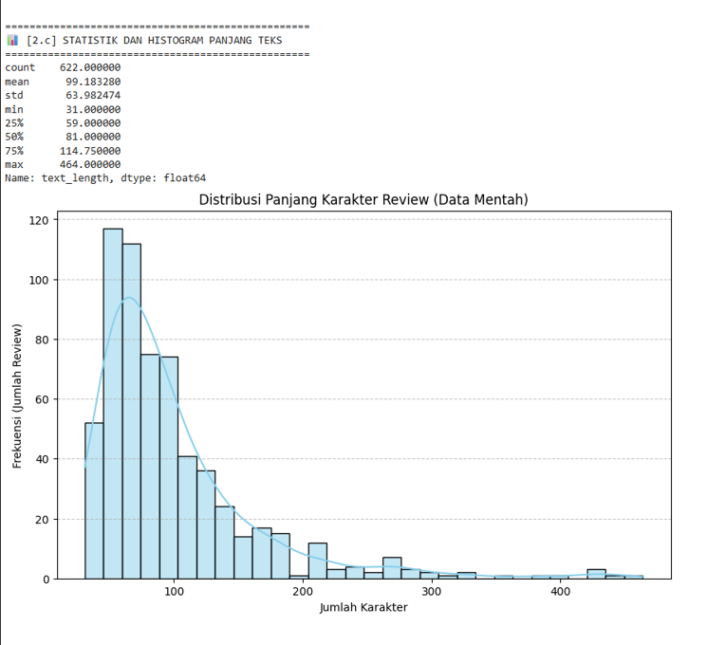The image size is (707, 645).
Task: Select the 50% median value 81.000000
Action: point(93,137)
